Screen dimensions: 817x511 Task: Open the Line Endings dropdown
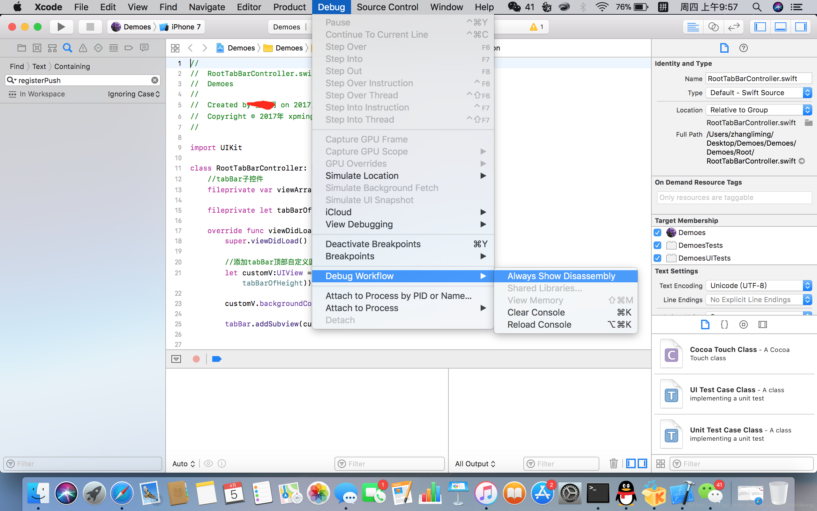click(x=759, y=300)
